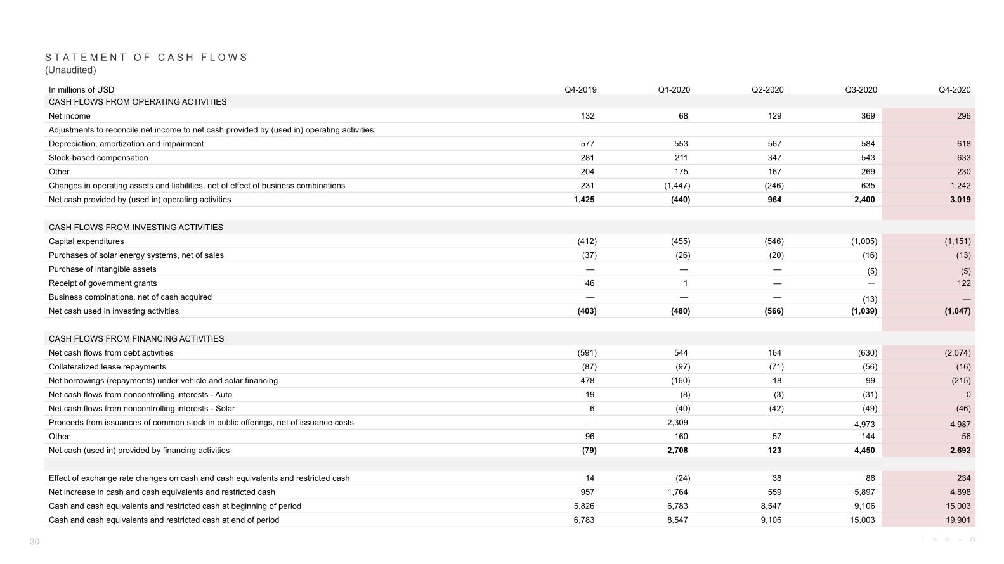Click Q4-2020 net income value 296
Viewport: 1004px width, 564px height.
[963, 116]
